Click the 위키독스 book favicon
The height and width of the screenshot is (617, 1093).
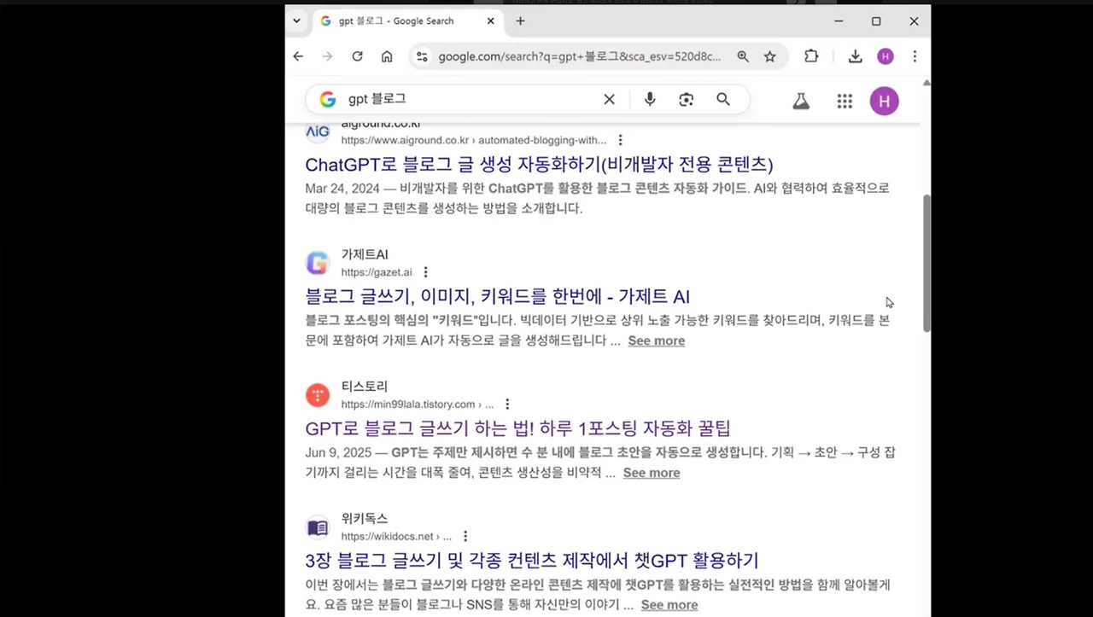318,527
